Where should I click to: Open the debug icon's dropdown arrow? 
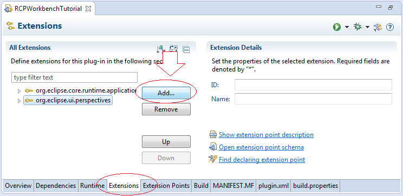pyautogui.click(x=368, y=27)
